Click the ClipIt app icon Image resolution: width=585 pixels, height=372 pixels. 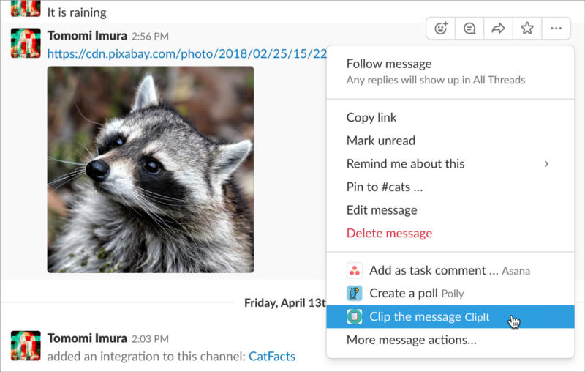click(x=354, y=317)
